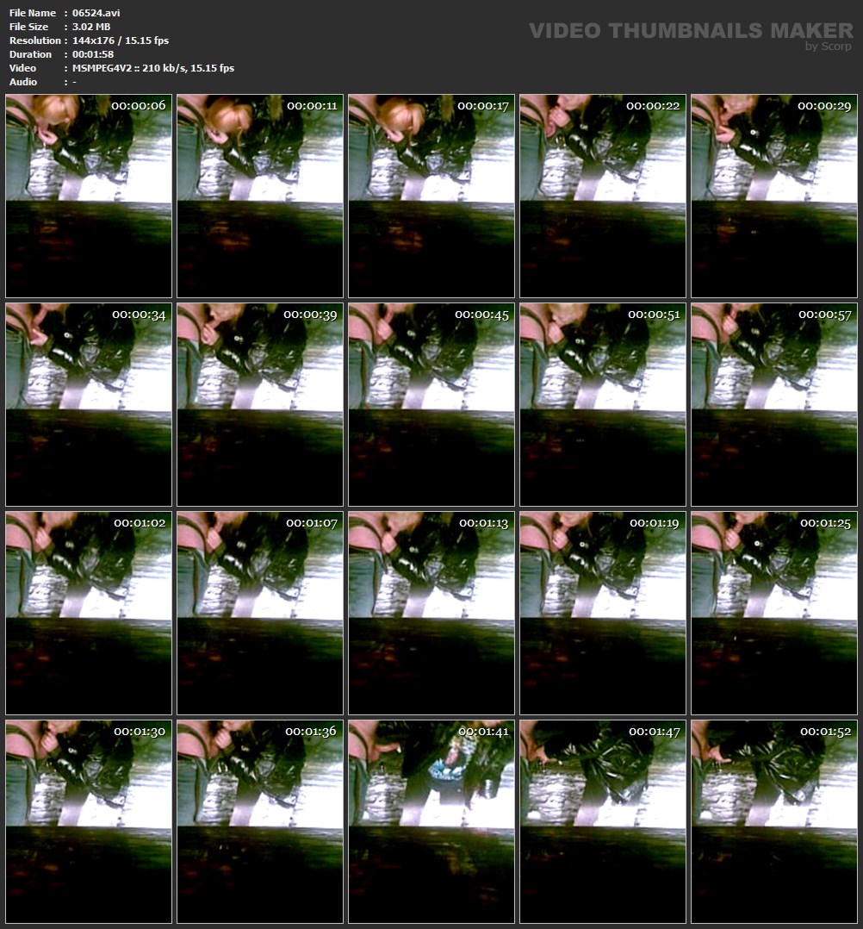Image resolution: width=863 pixels, height=929 pixels.
Task: Select the thumbnail stamped 00:01:52
Action: coord(774,822)
